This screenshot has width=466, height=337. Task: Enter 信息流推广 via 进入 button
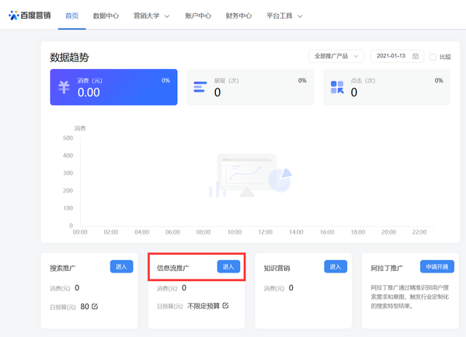coord(228,266)
